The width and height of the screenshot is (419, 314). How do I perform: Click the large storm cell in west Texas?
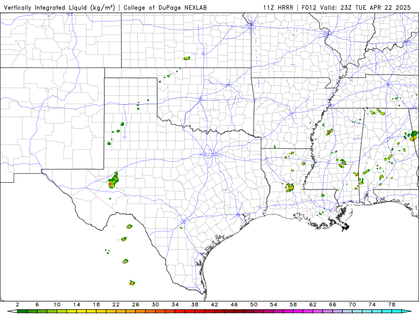tap(114, 181)
